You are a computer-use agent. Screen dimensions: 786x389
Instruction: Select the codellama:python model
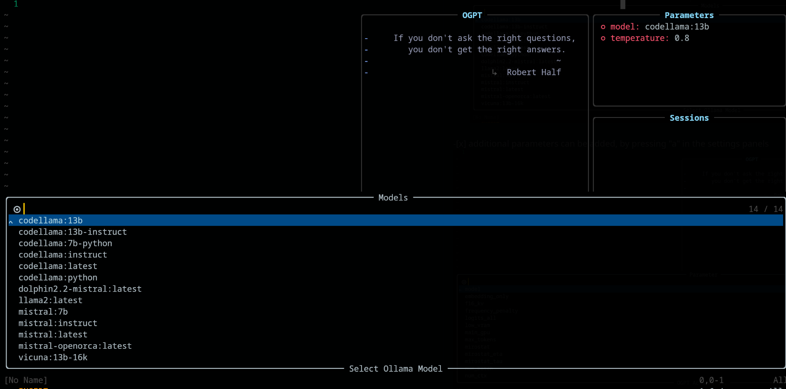pyautogui.click(x=58, y=278)
